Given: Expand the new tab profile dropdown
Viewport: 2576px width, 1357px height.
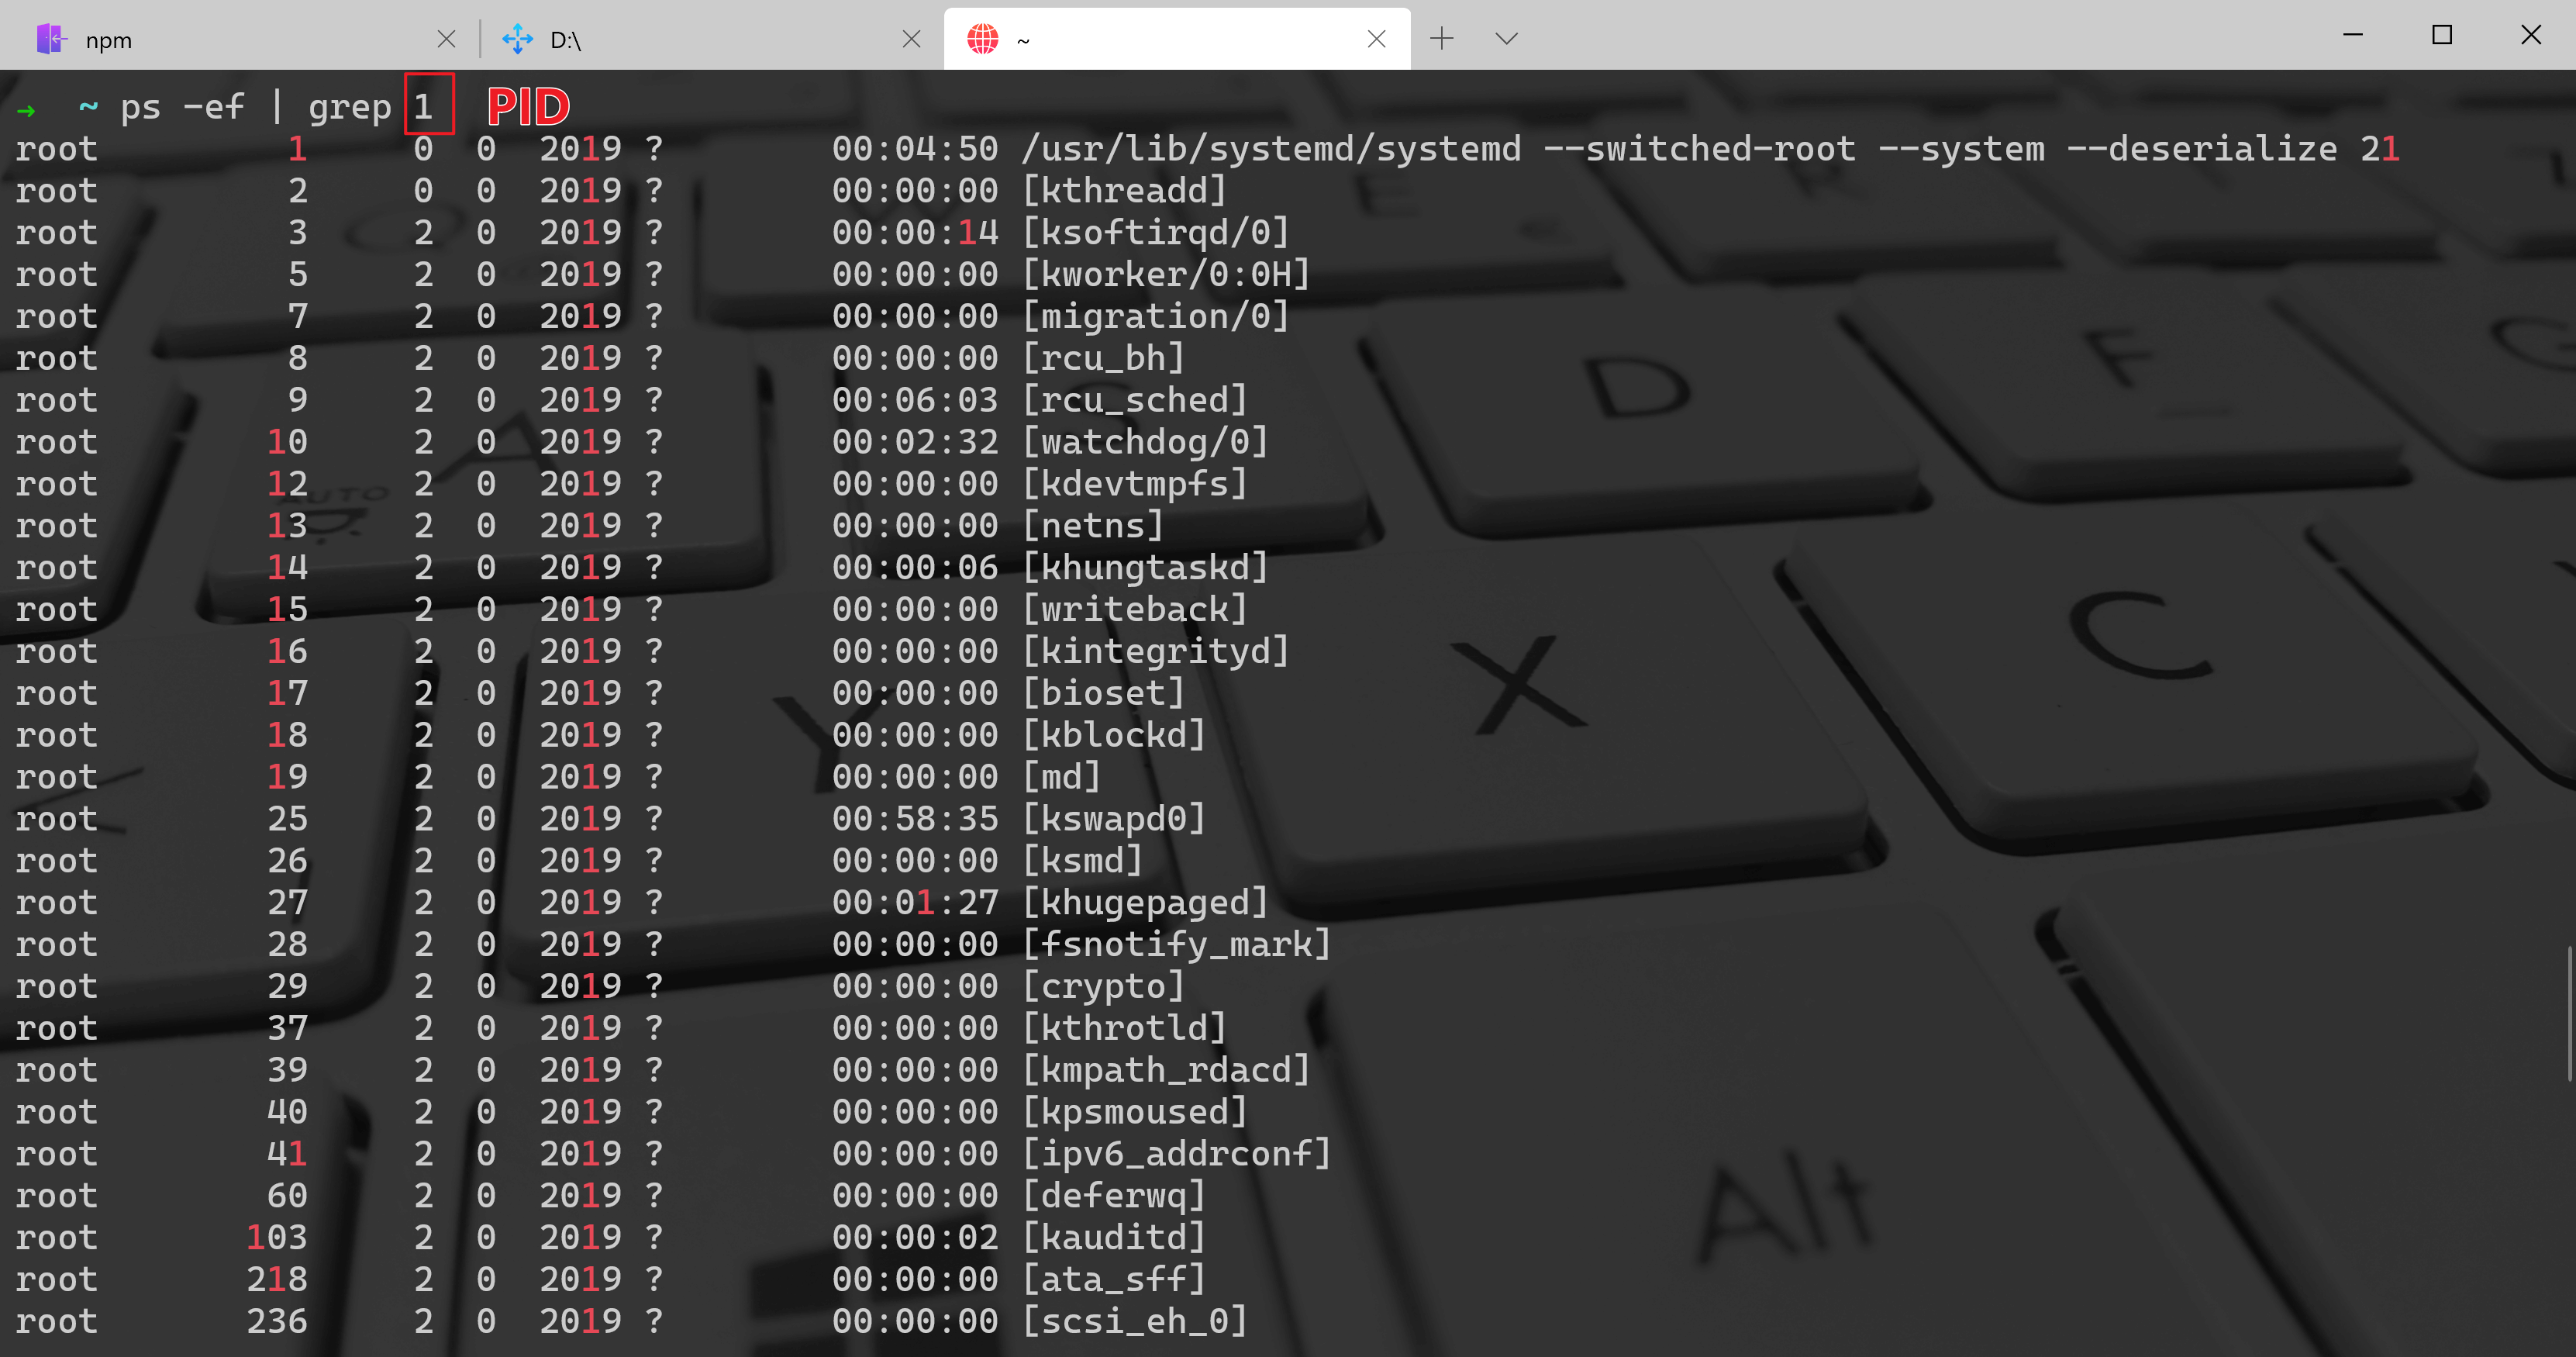Looking at the screenshot, I should (x=1506, y=39).
